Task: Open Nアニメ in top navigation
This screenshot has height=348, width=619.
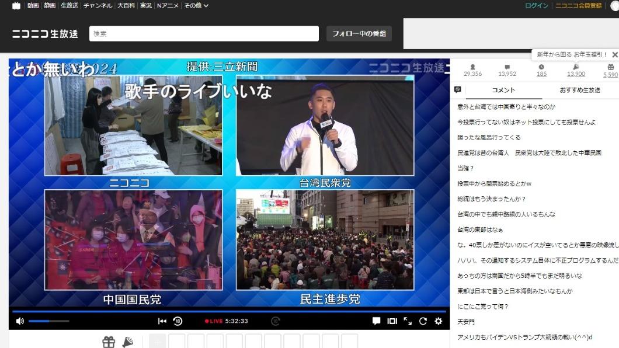Action: coord(168,5)
